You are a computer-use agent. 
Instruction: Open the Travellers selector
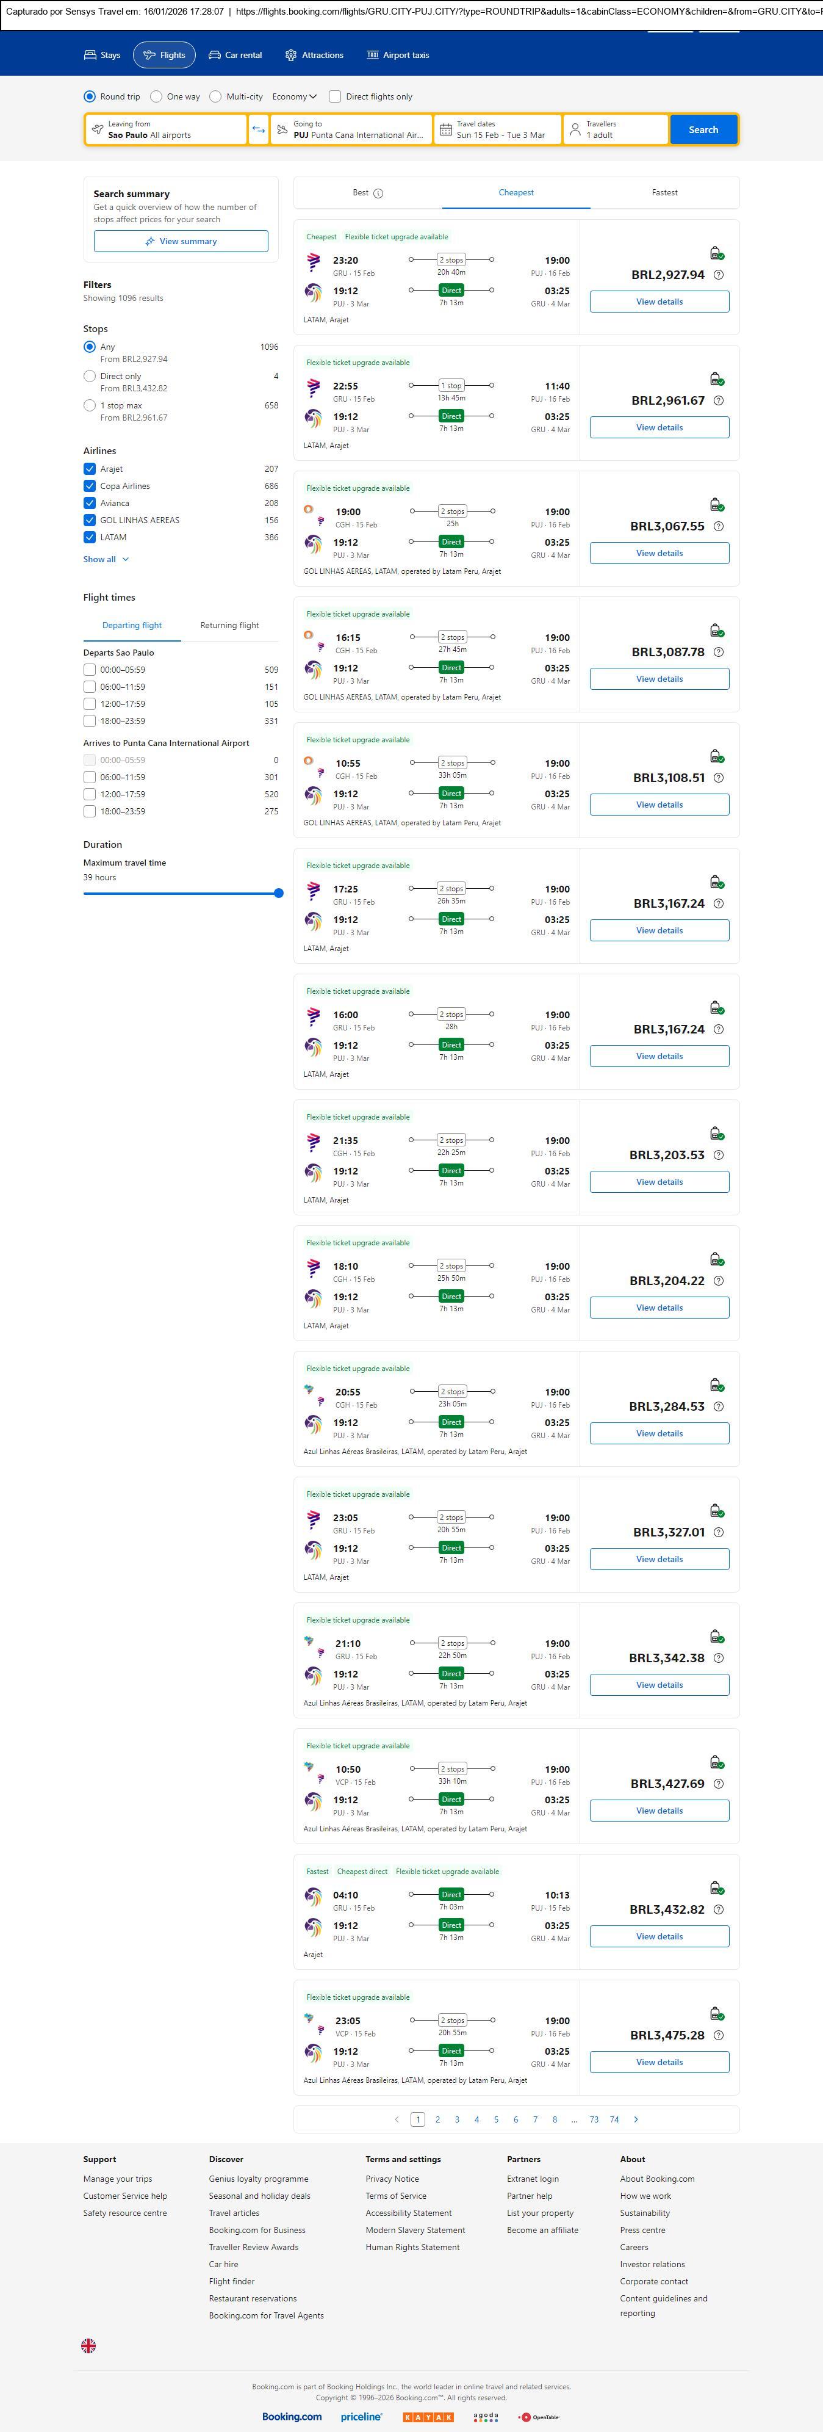616,129
